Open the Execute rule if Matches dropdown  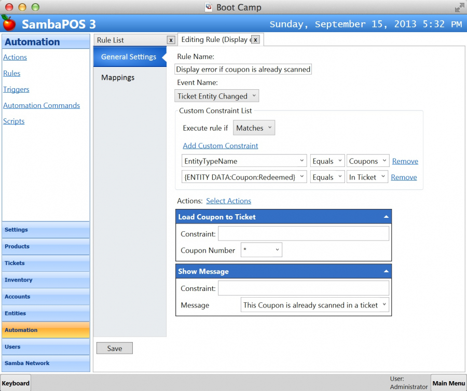(254, 128)
